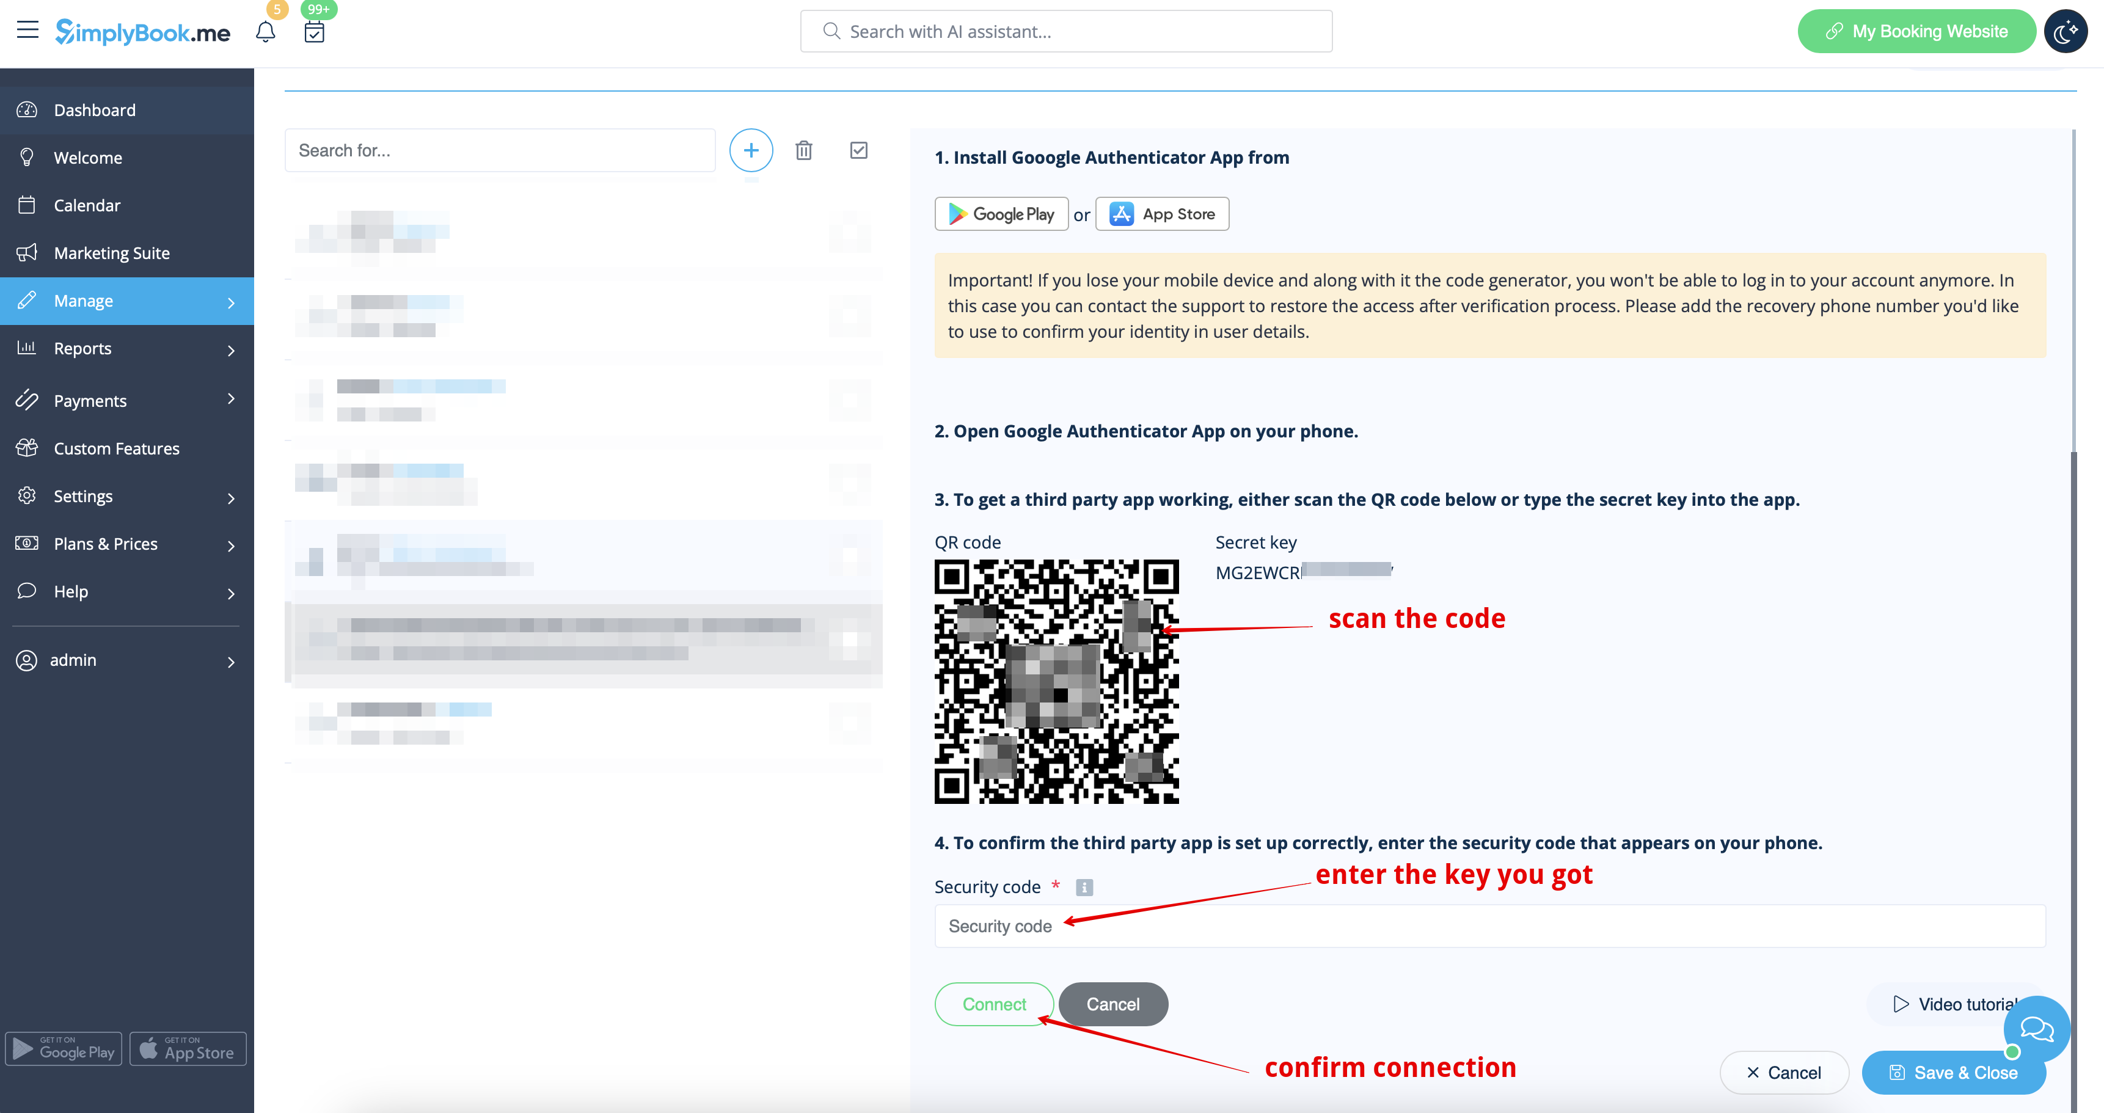This screenshot has width=2104, height=1113.
Task: Click the Custom Features gift icon
Action: pyautogui.click(x=27, y=448)
